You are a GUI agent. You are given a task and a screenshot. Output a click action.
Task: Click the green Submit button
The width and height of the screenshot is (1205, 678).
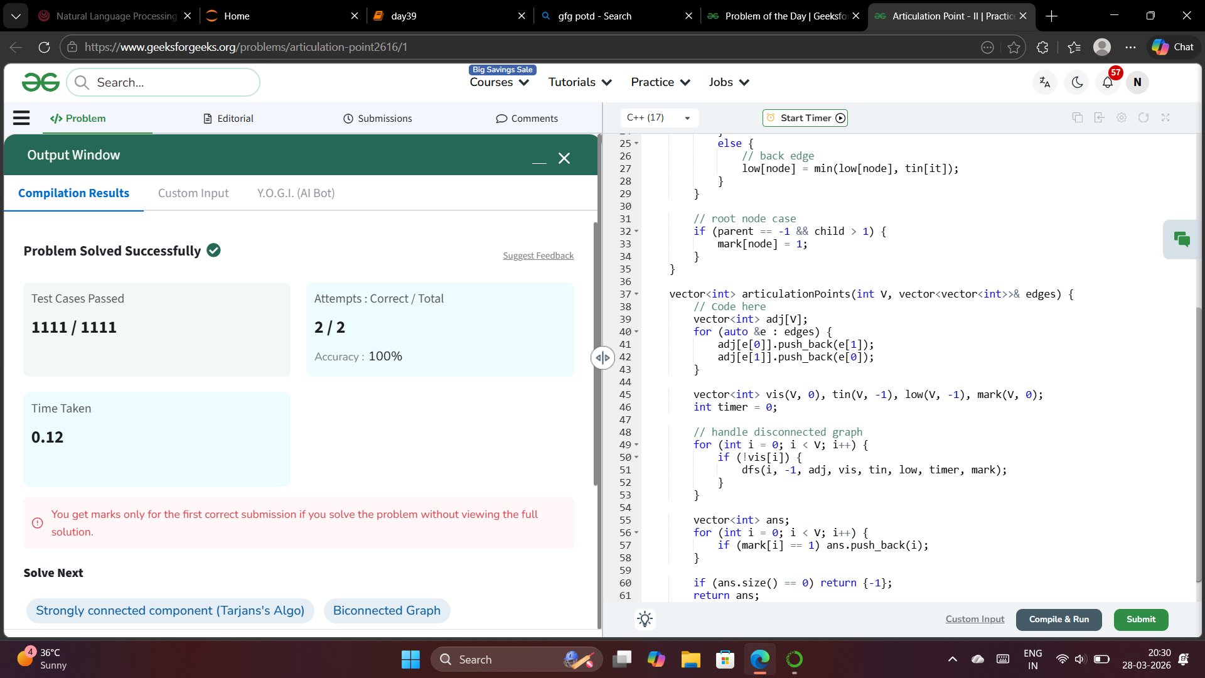[x=1140, y=620]
